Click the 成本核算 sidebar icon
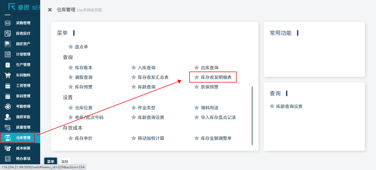 click(x=8, y=148)
